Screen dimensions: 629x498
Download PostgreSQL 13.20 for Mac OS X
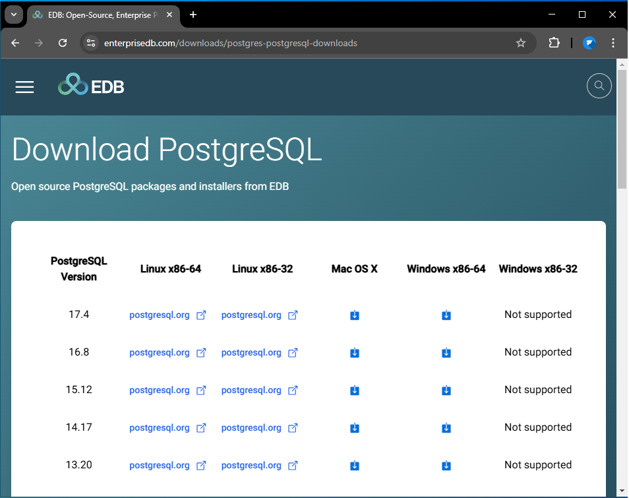[355, 466]
